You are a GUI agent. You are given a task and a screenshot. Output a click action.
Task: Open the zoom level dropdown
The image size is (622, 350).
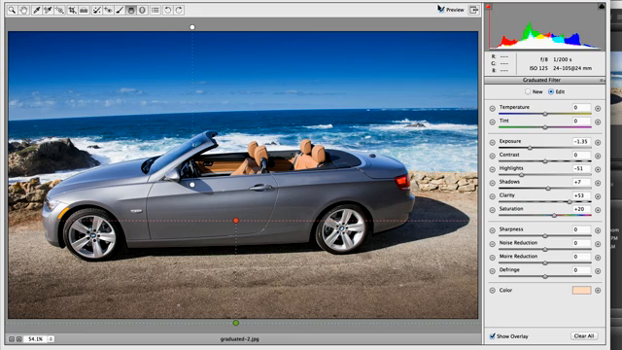tap(51, 339)
